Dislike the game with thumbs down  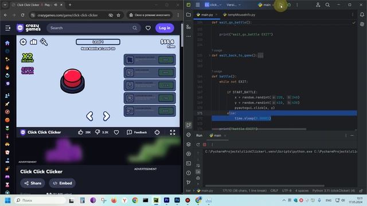pos(97,132)
